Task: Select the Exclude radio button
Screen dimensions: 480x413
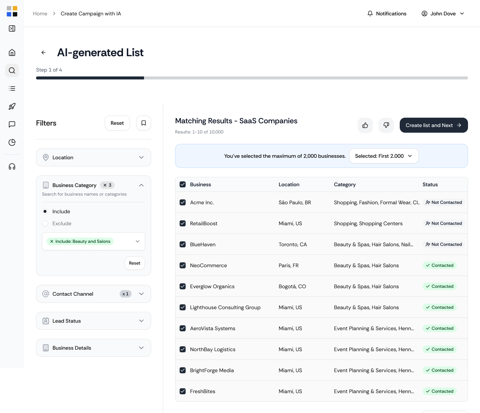Action: [45, 223]
